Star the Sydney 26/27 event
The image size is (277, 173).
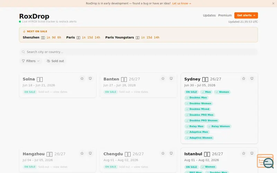(244, 79)
